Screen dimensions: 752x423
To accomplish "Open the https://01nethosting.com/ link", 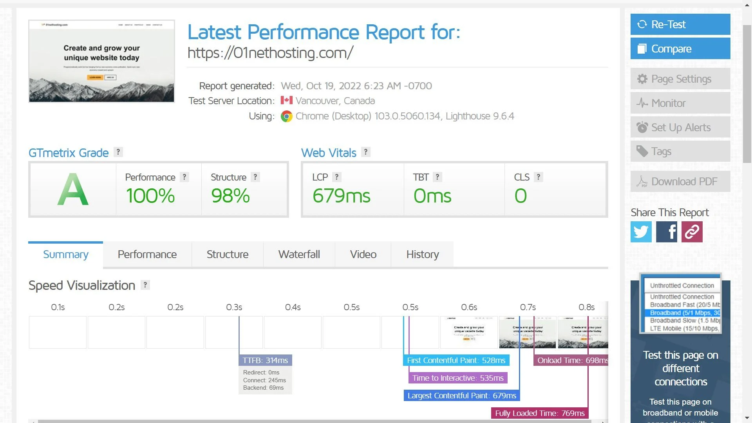I will pos(270,53).
